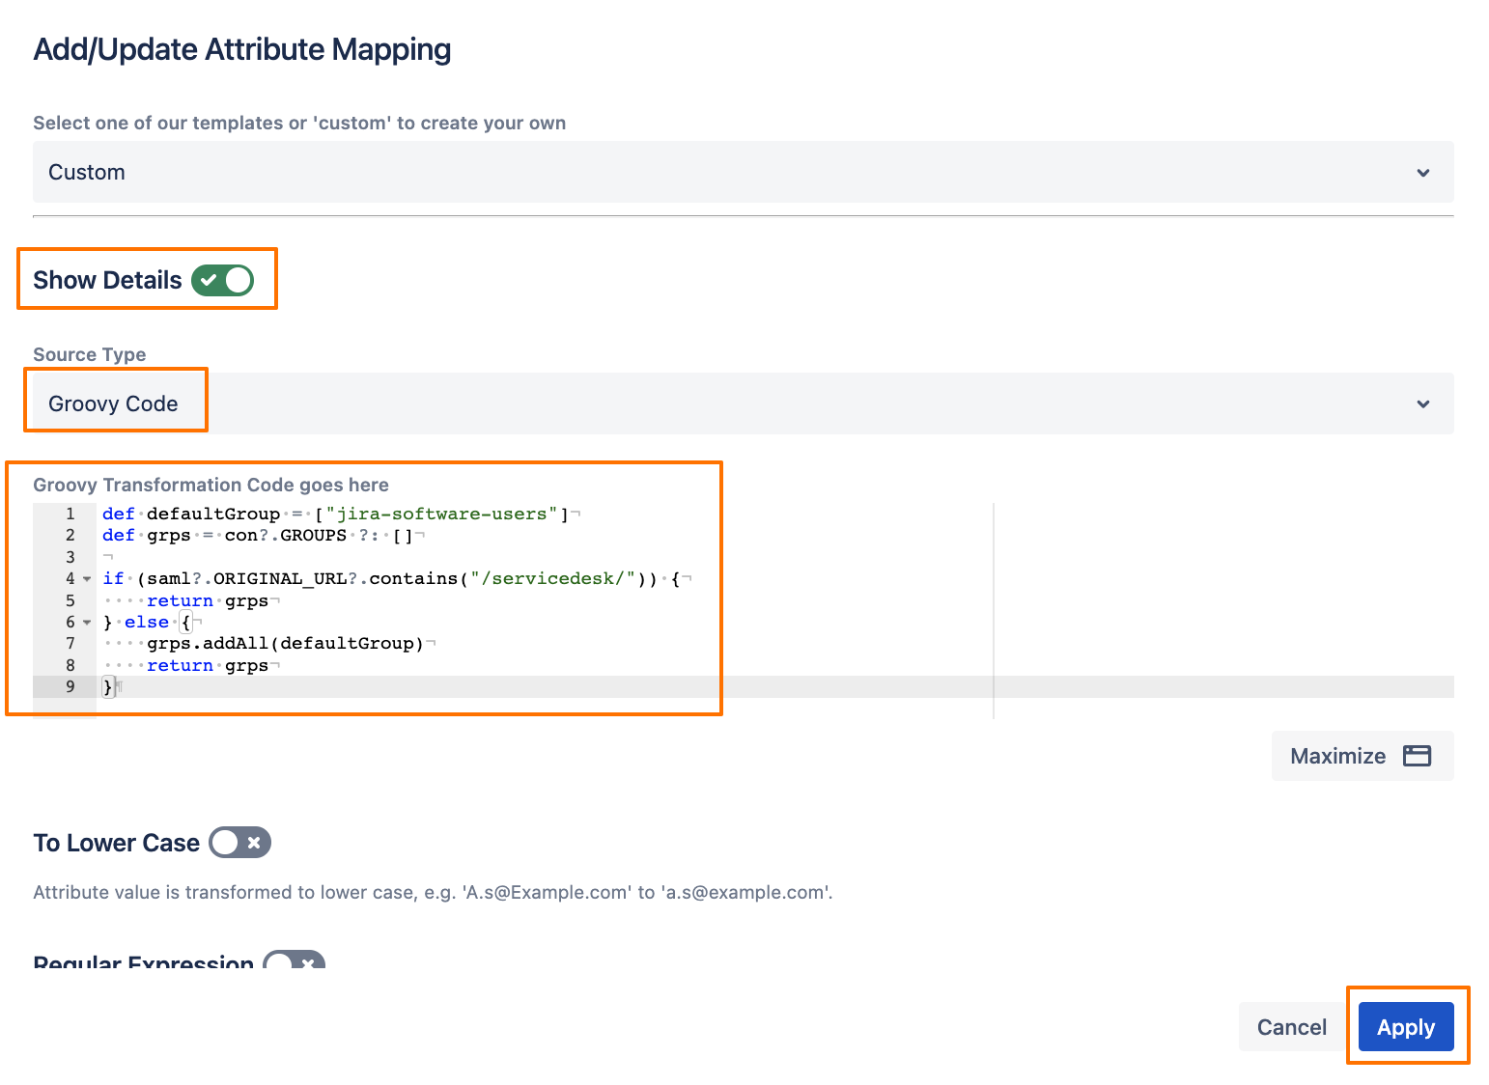Turn on the Regular Expression toggle

(x=294, y=962)
